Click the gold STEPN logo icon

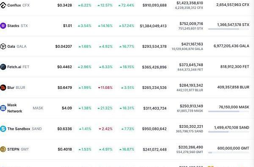3,149
